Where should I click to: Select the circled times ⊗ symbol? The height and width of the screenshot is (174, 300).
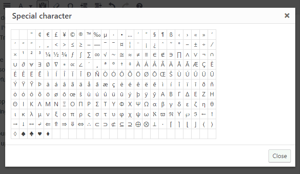(x=146, y=124)
